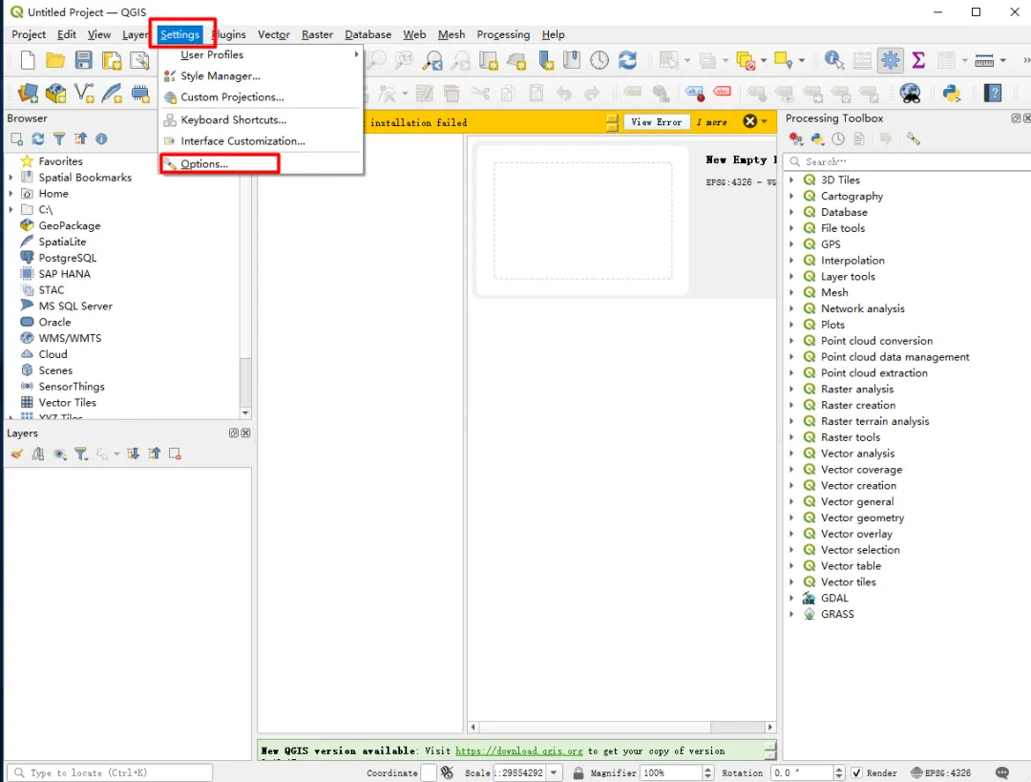Select Interface Customization menu entry

262,140
